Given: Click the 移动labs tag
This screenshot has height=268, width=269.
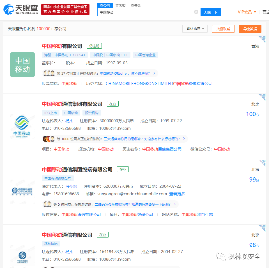Looking at the screenshot, I should pos(51,244).
